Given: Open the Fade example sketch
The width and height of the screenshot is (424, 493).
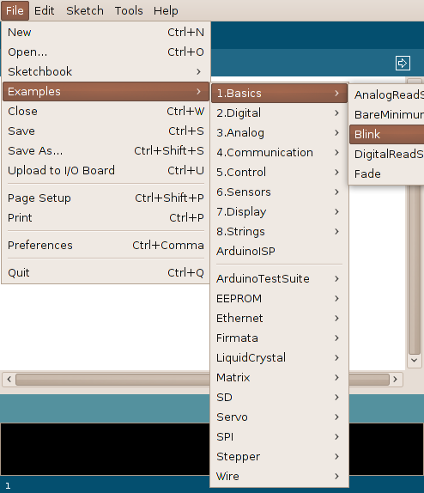Looking at the screenshot, I should click(387, 173).
